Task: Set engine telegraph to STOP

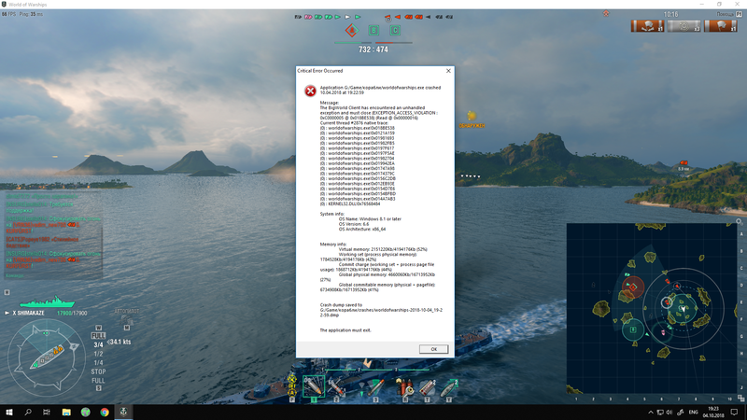Action: (98, 371)
